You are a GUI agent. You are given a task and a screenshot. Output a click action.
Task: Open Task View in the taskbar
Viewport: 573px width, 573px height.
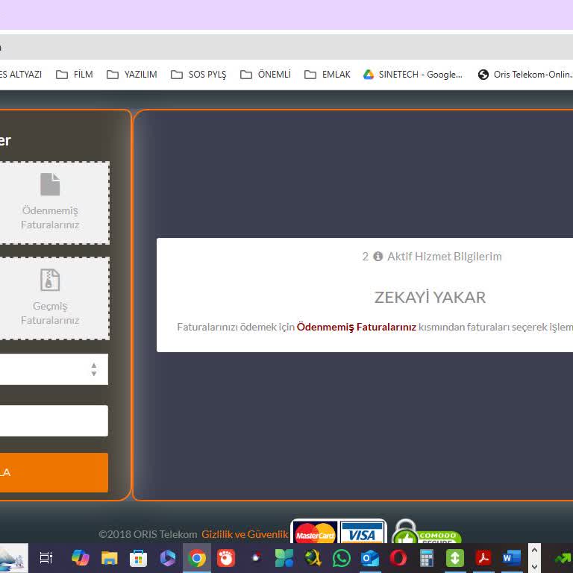tap(46, 558)
